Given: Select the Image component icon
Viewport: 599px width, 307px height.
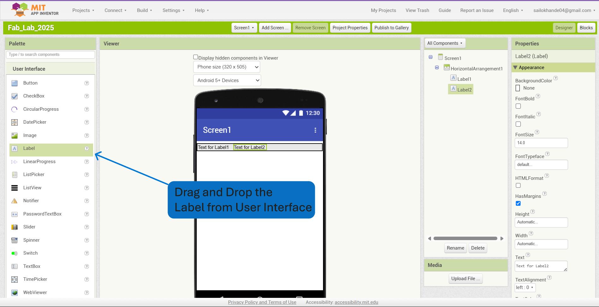Looking at the screenshot, I should 15,135.
